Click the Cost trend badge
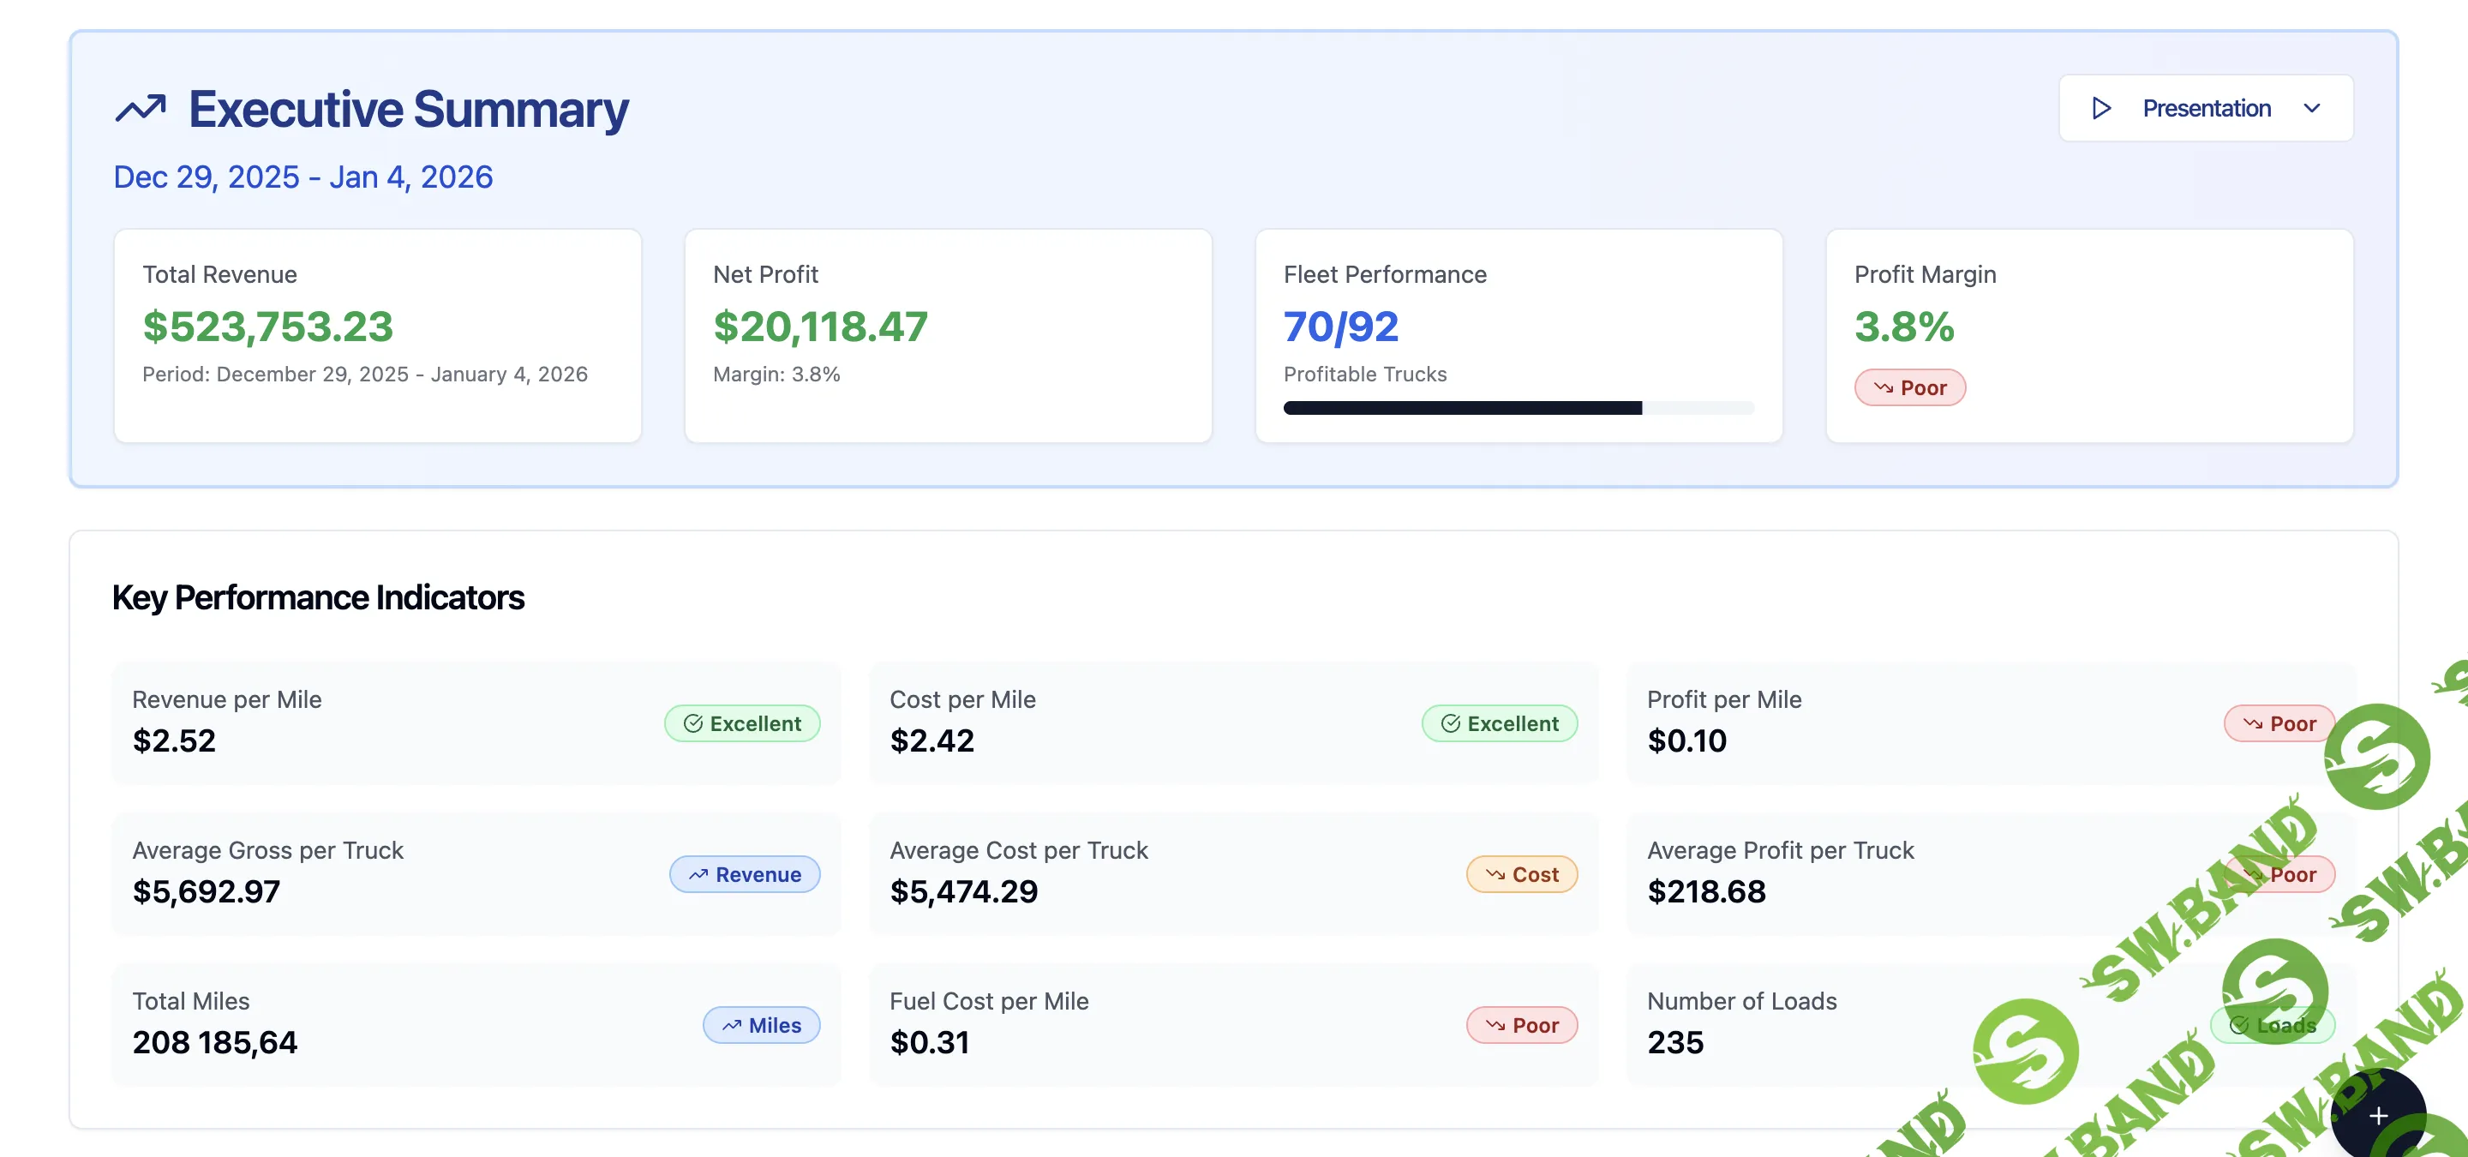This screenshot has height=1157, width=2468. [1521, 874]
